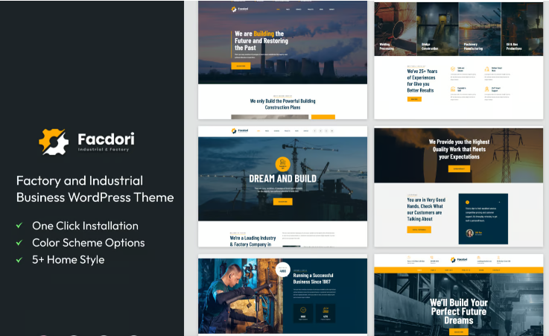The height and width of the screenshot is (336, 549).
Task: Click We've 25+ Years of Experiences heading
Action: click(x=422, y=81)
